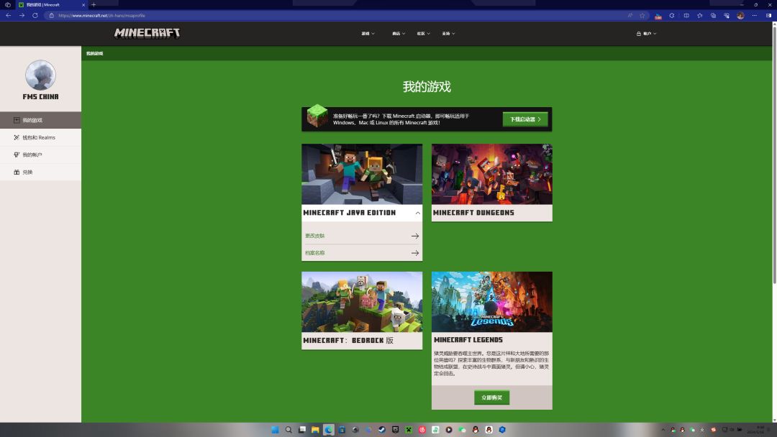
Task: Open the Microsoft Store taskbar icon
Action: tap(342, 430)
